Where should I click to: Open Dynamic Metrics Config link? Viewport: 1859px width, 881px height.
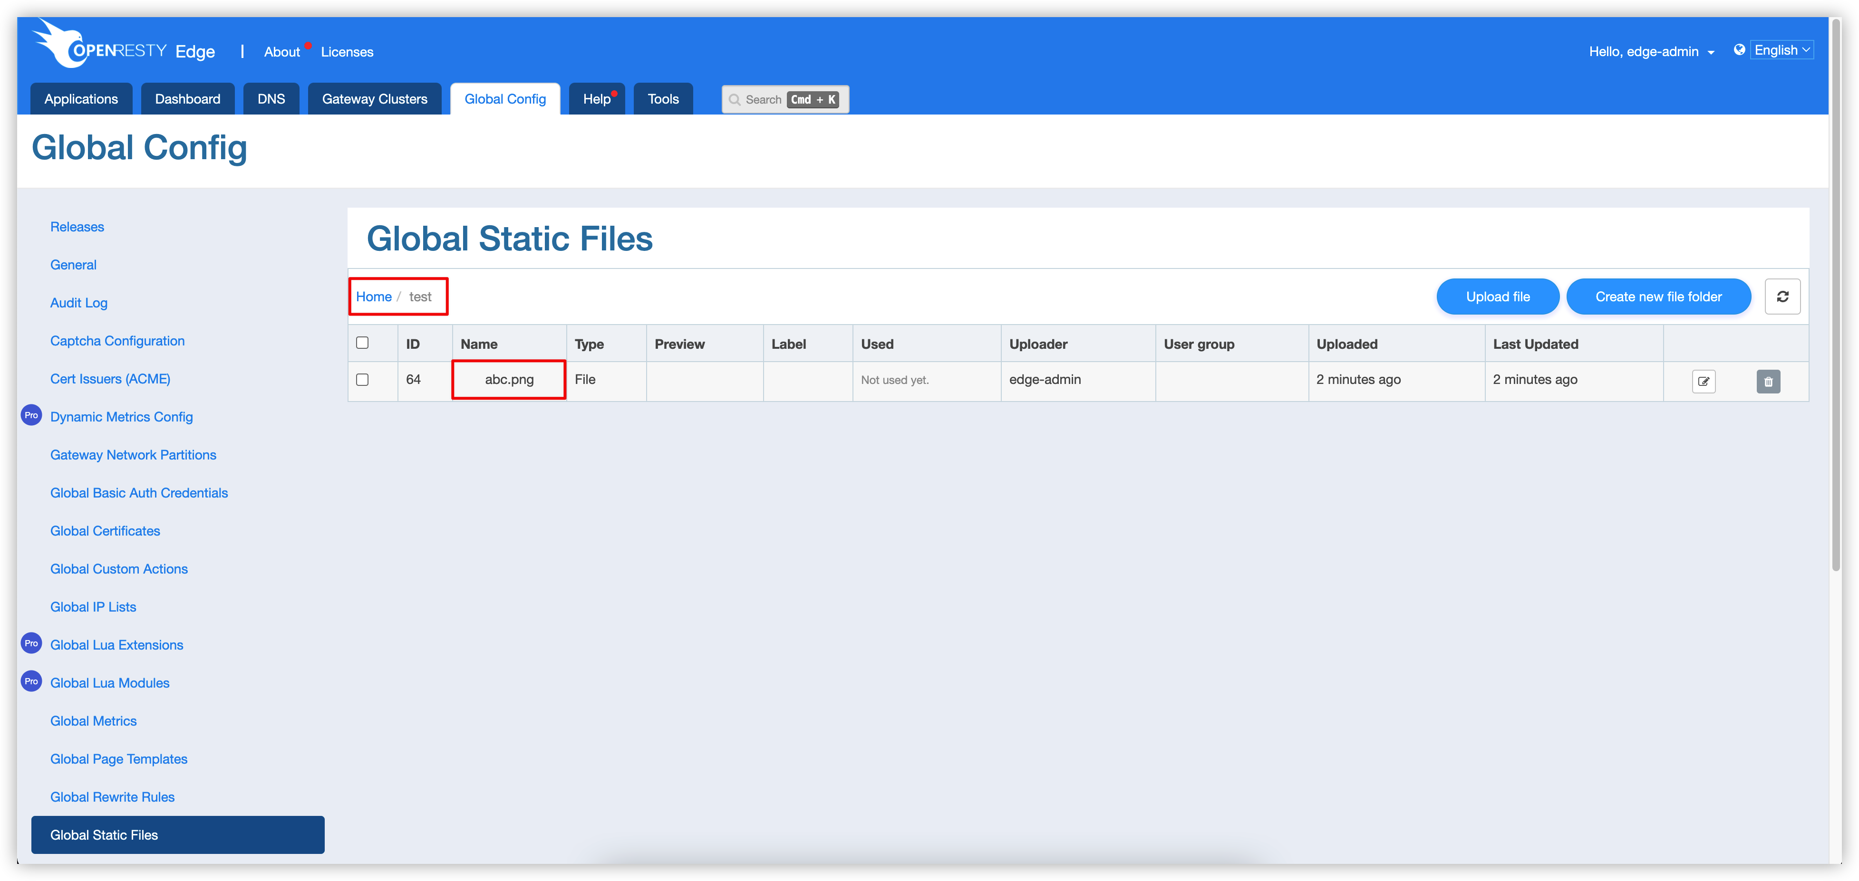click(122, 417)
